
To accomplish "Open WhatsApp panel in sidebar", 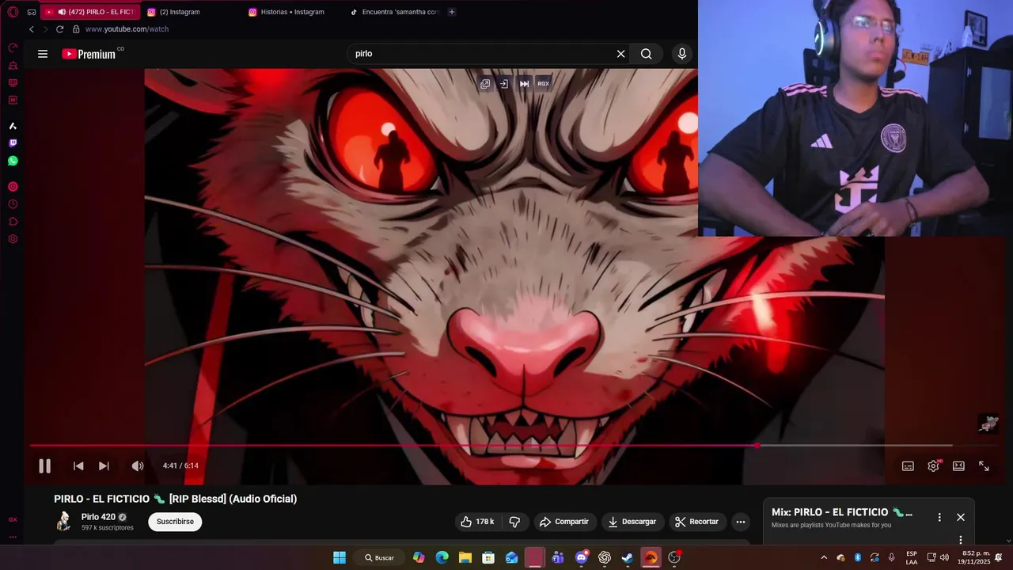I will (13, 161).
